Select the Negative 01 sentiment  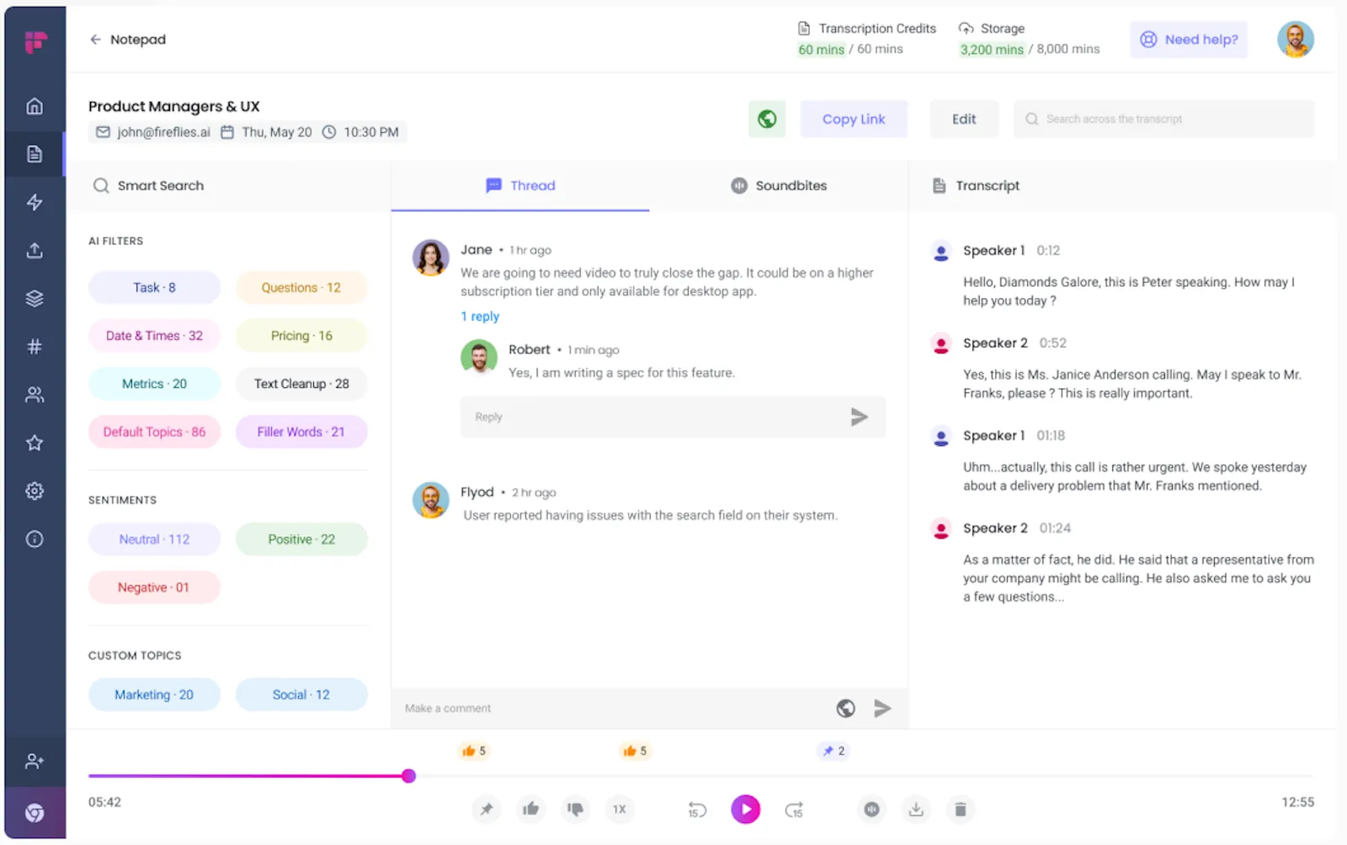tap(154, 587)
